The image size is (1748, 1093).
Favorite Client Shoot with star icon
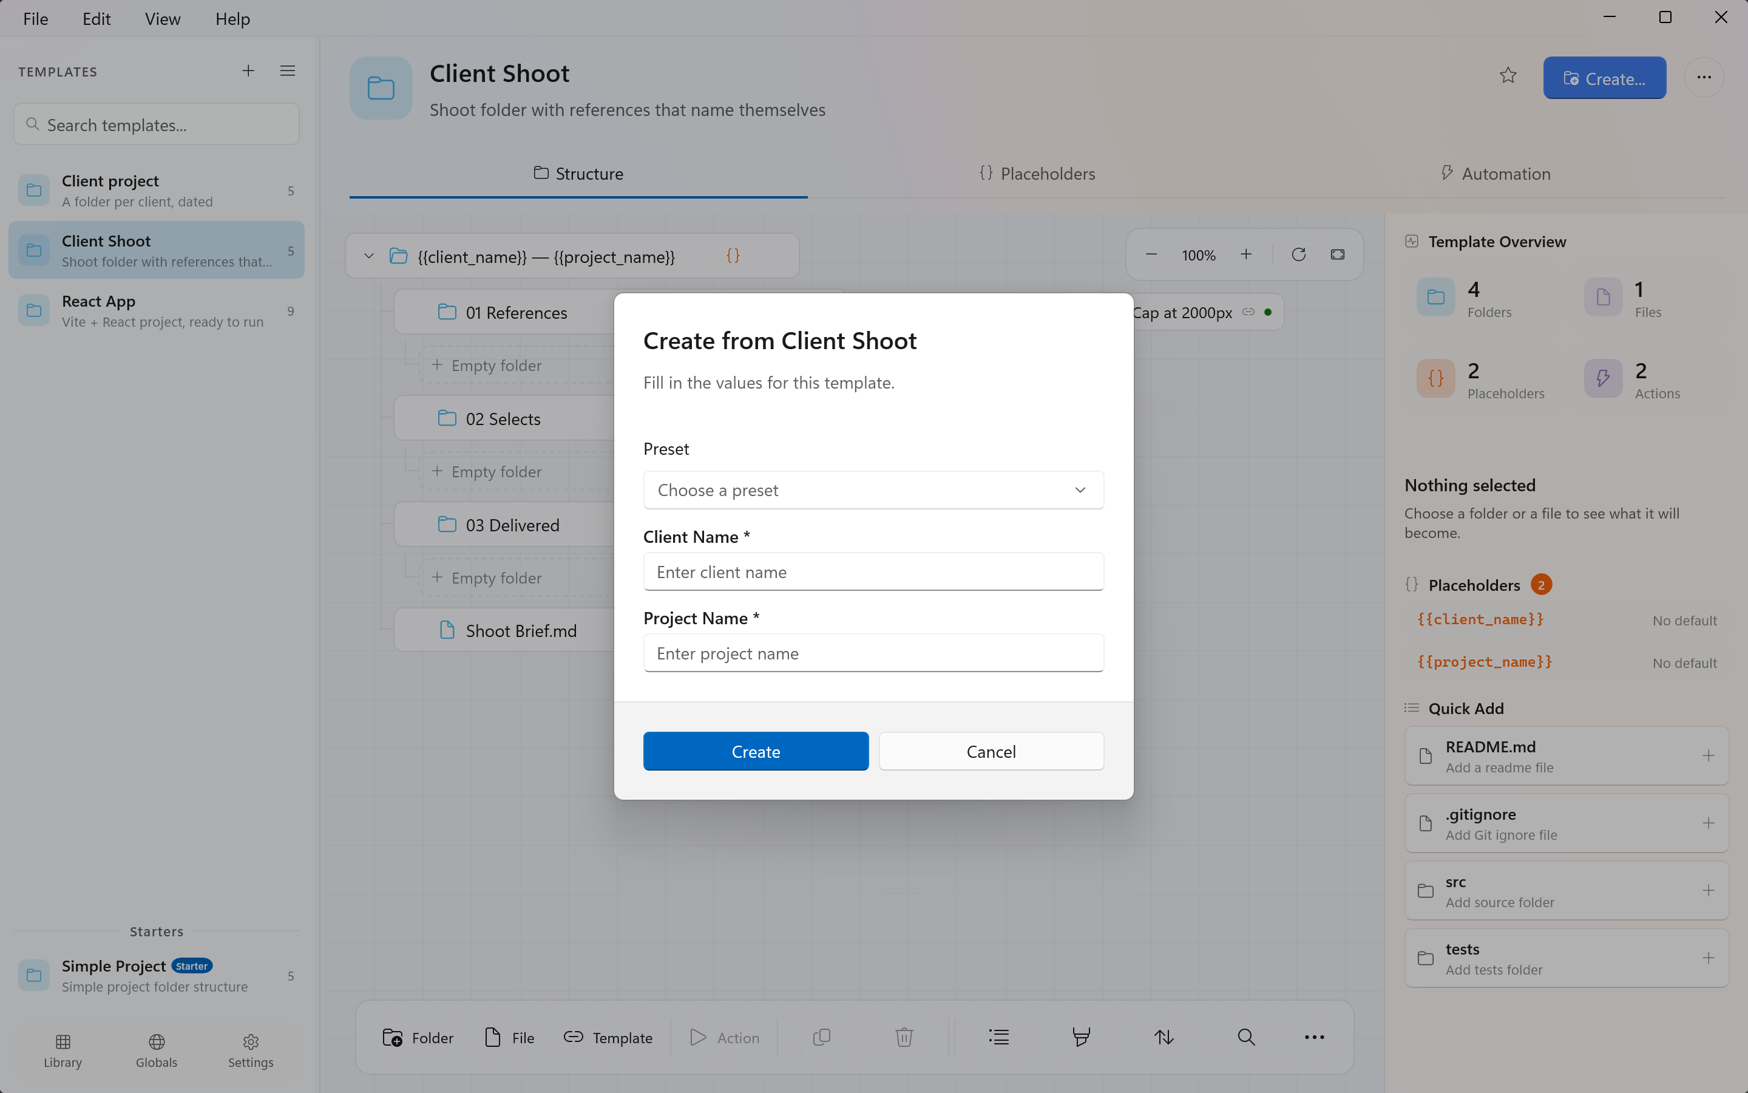tap(1508, 76)
